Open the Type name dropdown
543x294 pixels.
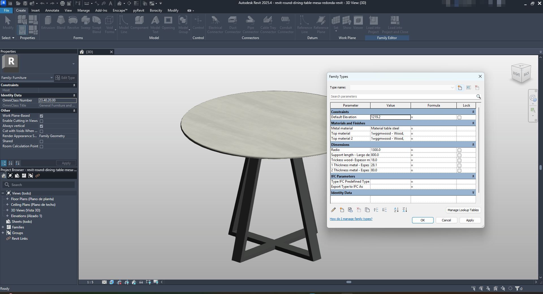click(452, 88)
